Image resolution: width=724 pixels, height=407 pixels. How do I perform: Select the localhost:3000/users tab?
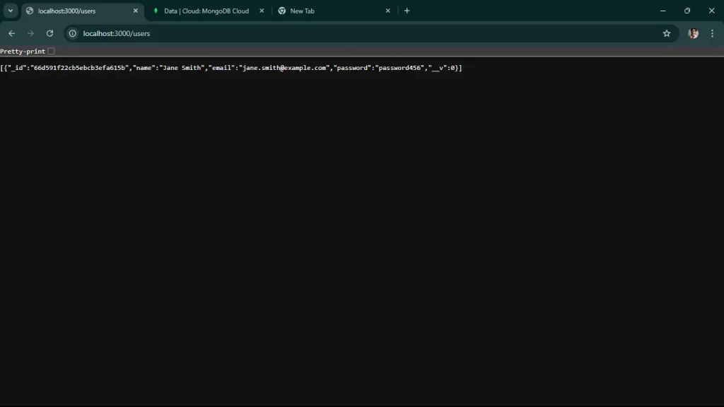tap(78, 11)
